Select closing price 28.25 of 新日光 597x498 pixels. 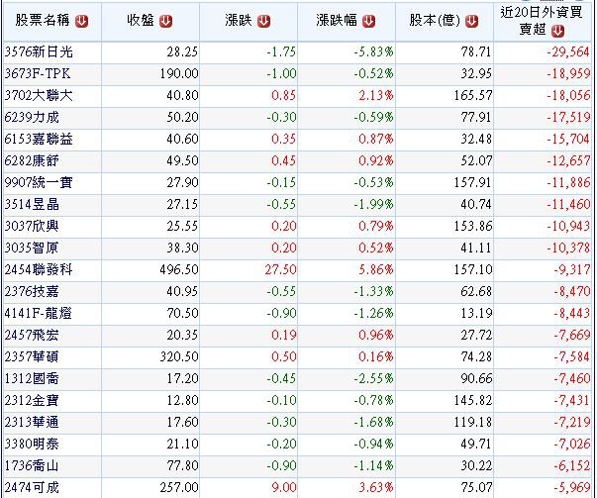182,51
